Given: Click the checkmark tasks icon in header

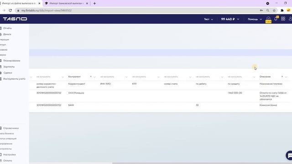Looking at the screenshot, I should point(268,19).
